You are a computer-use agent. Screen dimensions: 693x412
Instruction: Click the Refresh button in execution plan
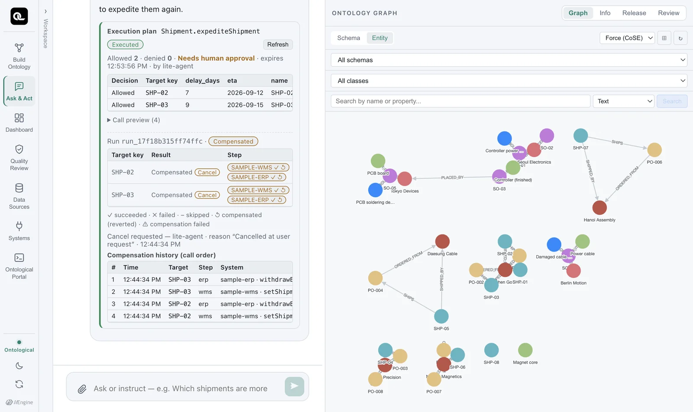pyautogui.click(x=278, y=45)
